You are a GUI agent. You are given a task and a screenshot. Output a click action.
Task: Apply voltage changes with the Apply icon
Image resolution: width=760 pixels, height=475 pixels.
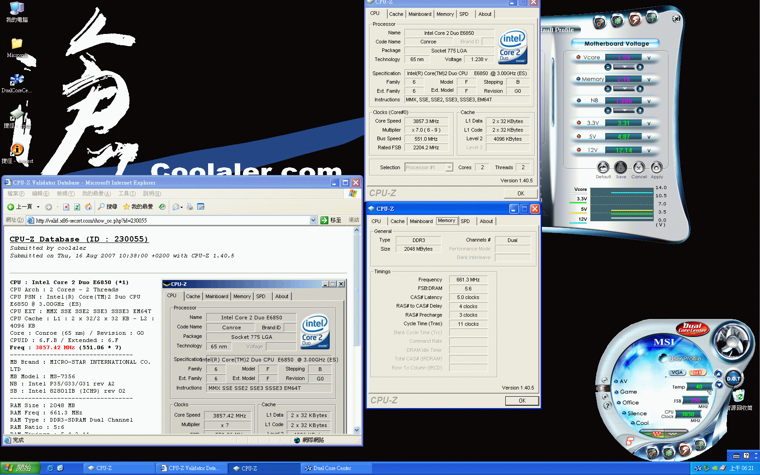(657, 167)
